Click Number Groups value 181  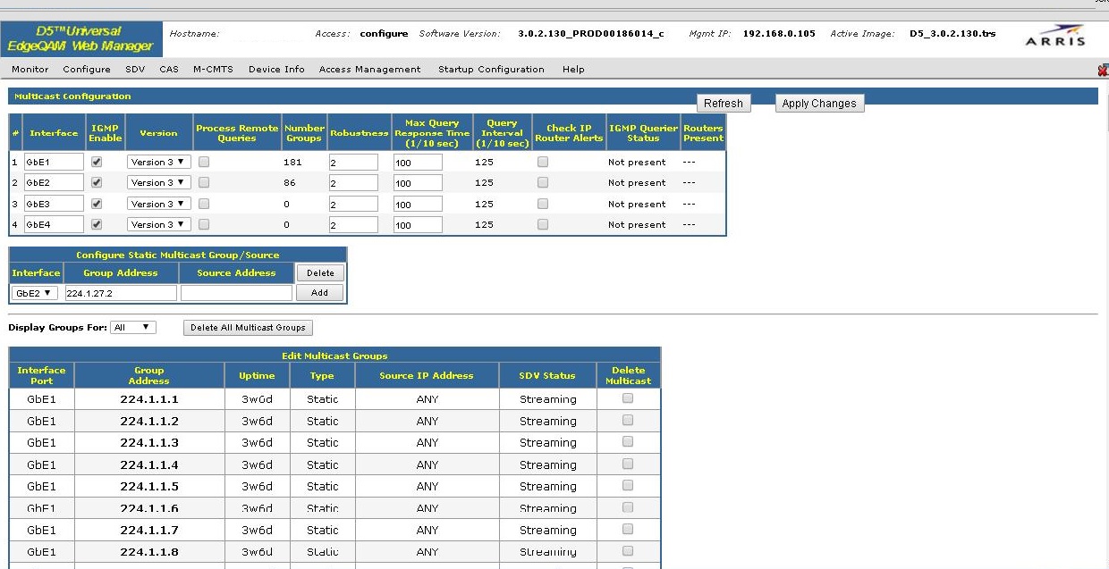click(x=292, y=163)
